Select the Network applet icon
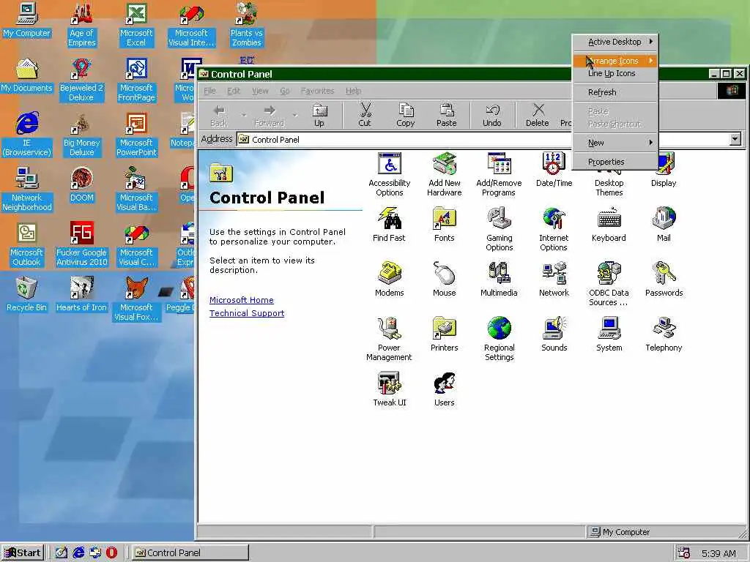This screenshot has height=562, width=750. (554, 280)
